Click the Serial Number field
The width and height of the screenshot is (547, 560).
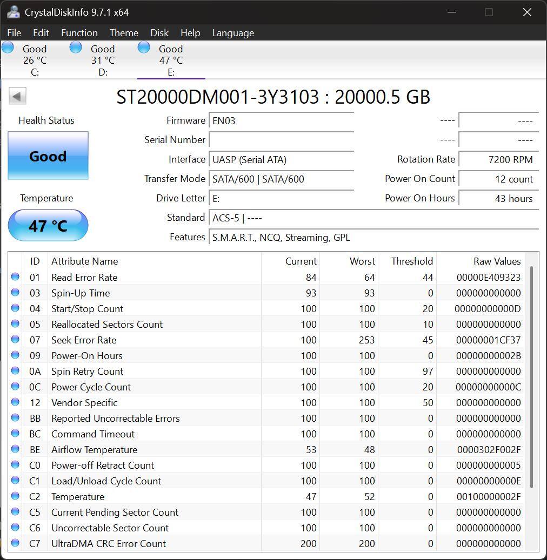click(281, 140)
